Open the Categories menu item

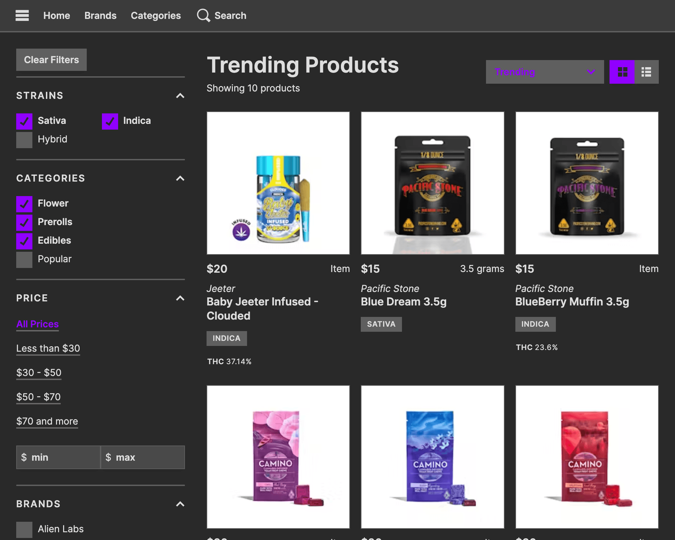tap(156, 16)
